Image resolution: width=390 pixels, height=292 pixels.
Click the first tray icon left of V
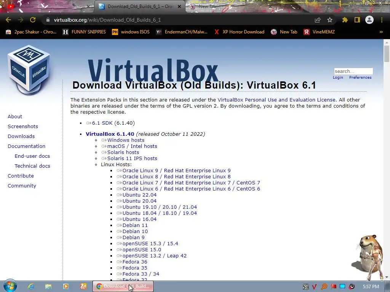(306, 287)
